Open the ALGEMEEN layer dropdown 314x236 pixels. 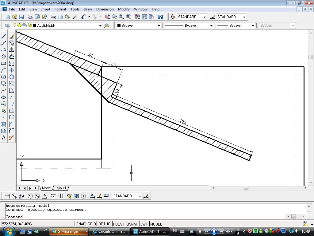tap(100, 26)
